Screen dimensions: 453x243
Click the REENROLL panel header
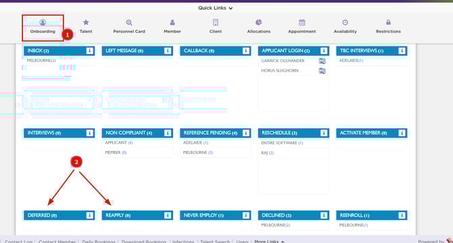point(372,215)
